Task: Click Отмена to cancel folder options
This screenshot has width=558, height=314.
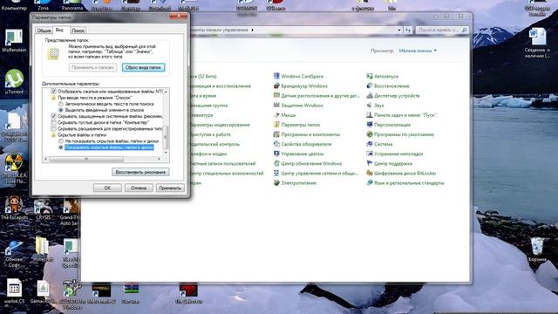Action: pos(139,188)
